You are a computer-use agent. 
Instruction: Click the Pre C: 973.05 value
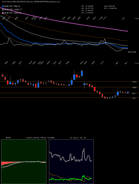pos(87,13)
